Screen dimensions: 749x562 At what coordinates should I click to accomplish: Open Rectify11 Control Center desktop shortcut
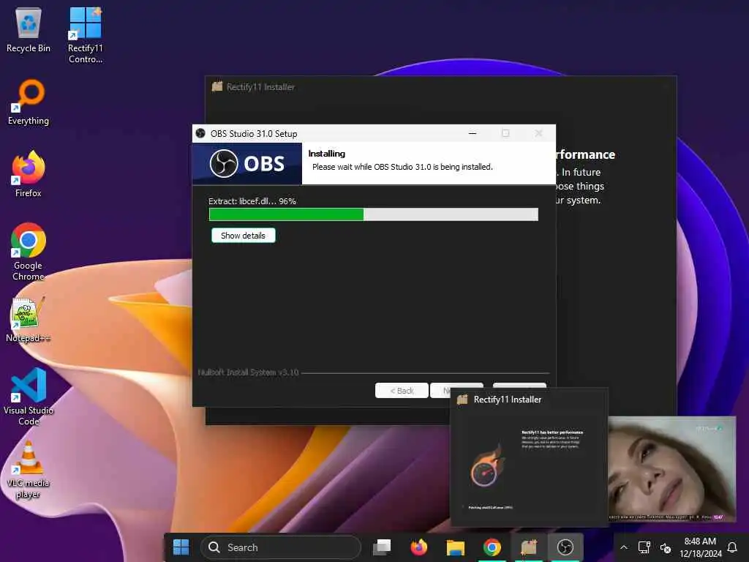click(x=85, y=35)
